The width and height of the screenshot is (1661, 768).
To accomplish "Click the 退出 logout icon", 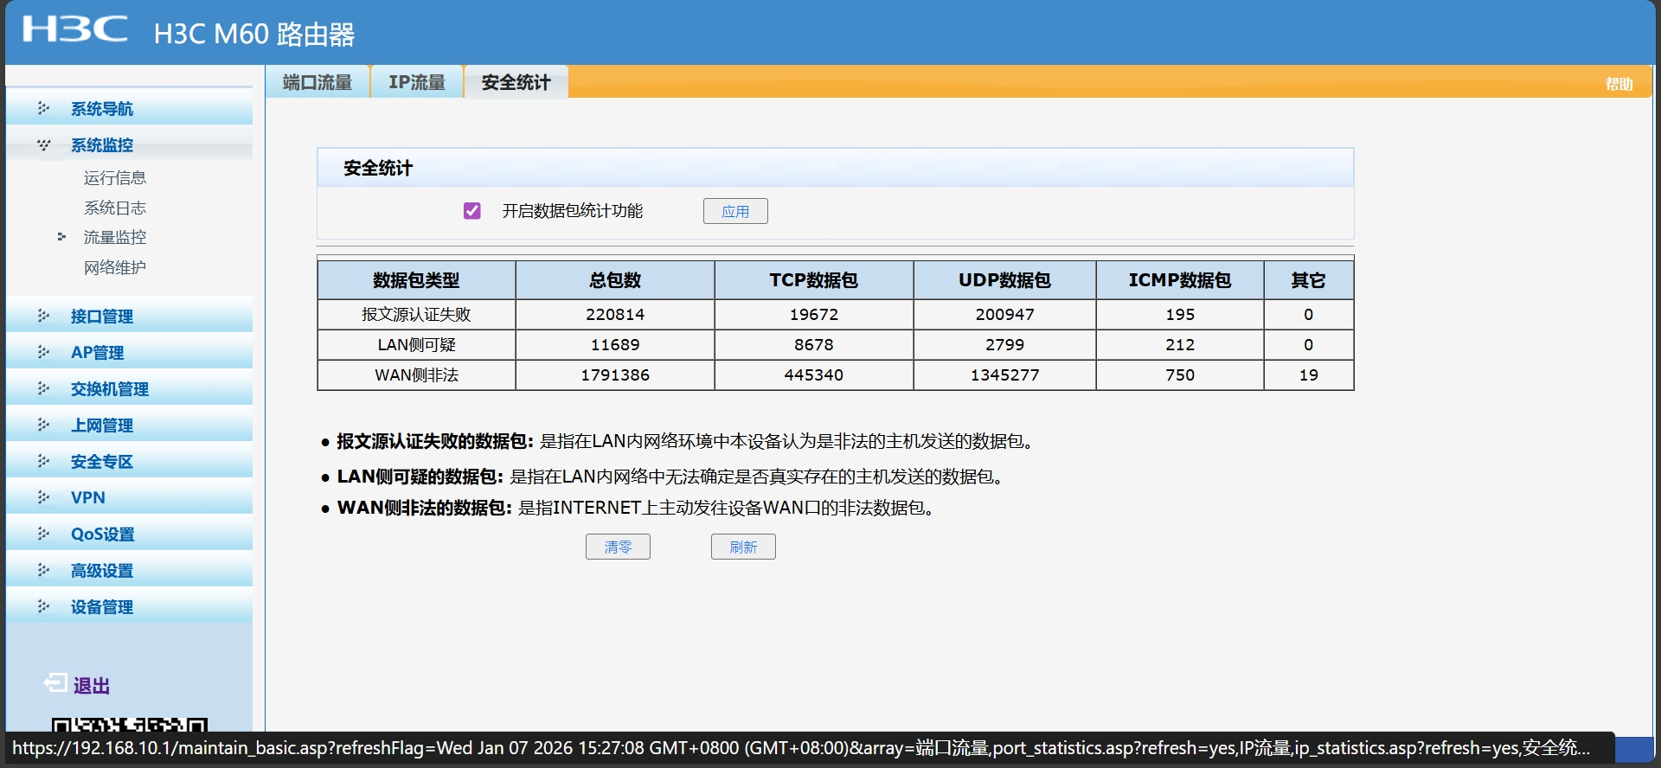I will 55,684.
